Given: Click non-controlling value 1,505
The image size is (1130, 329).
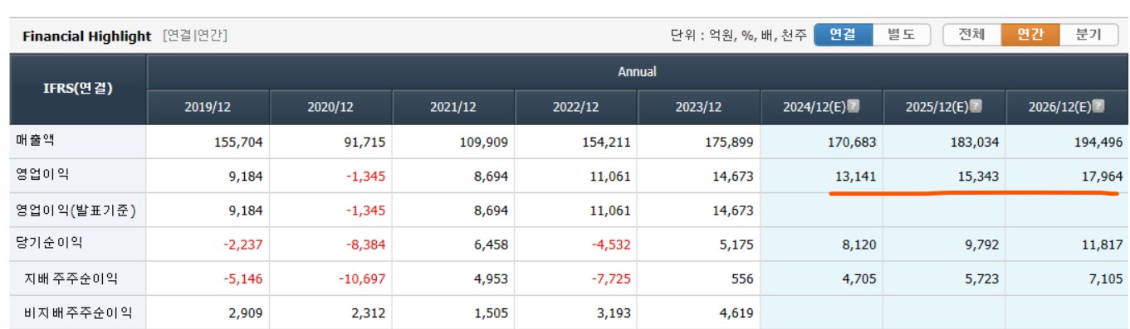Looking at the screenshot, I should [491, 313].
